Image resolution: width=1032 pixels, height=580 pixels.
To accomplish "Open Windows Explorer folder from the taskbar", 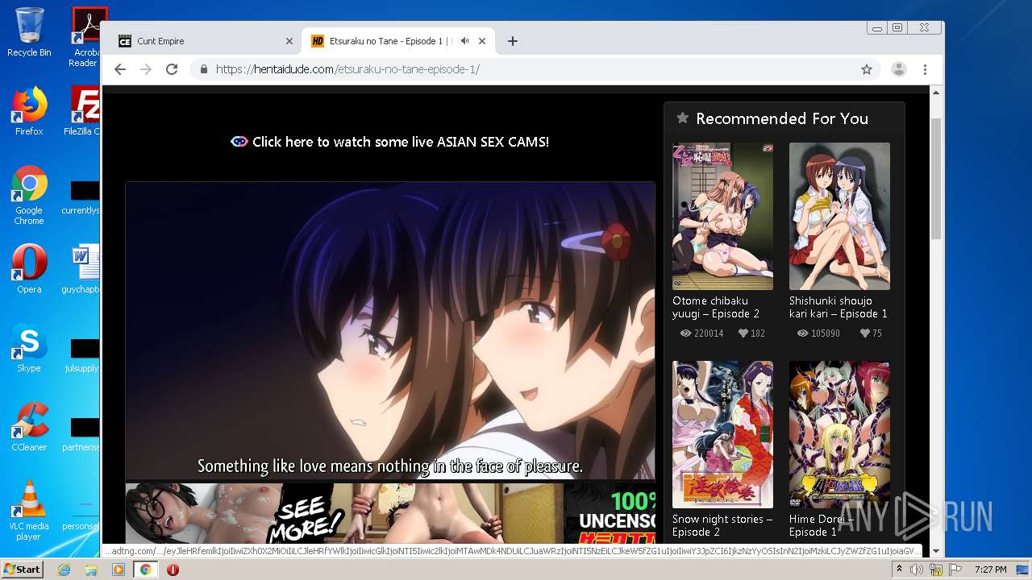I will click(x=91, y=570).
